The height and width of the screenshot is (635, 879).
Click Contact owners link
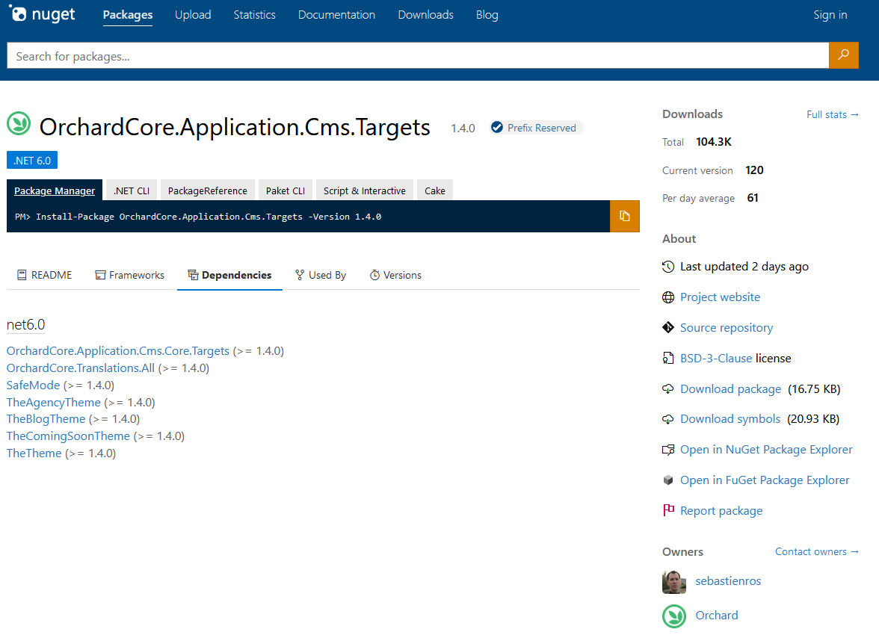point(817,551)
